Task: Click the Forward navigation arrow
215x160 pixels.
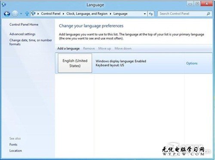Action: (15, 14)
